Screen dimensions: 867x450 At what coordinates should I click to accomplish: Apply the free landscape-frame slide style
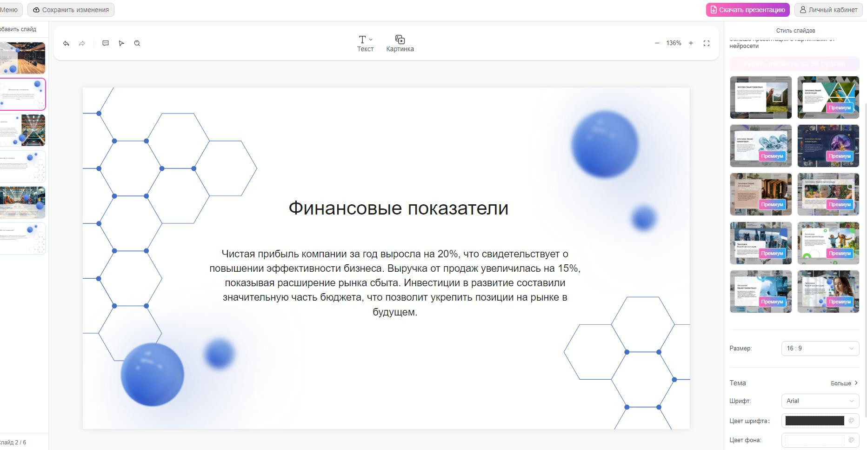(x=760, y=97)
